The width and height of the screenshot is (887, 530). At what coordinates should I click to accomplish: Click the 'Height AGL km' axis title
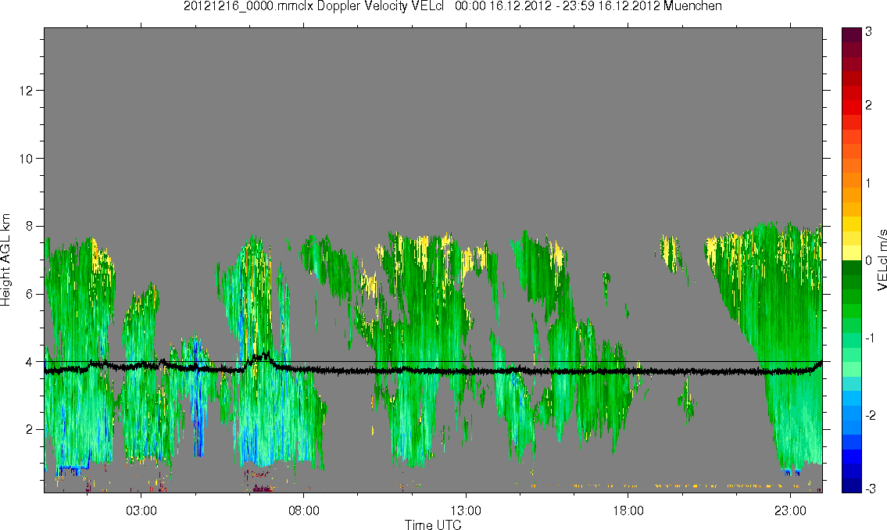point(5,260)
